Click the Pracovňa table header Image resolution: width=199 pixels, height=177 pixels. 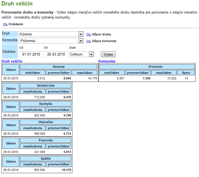[x=46, y=140]
